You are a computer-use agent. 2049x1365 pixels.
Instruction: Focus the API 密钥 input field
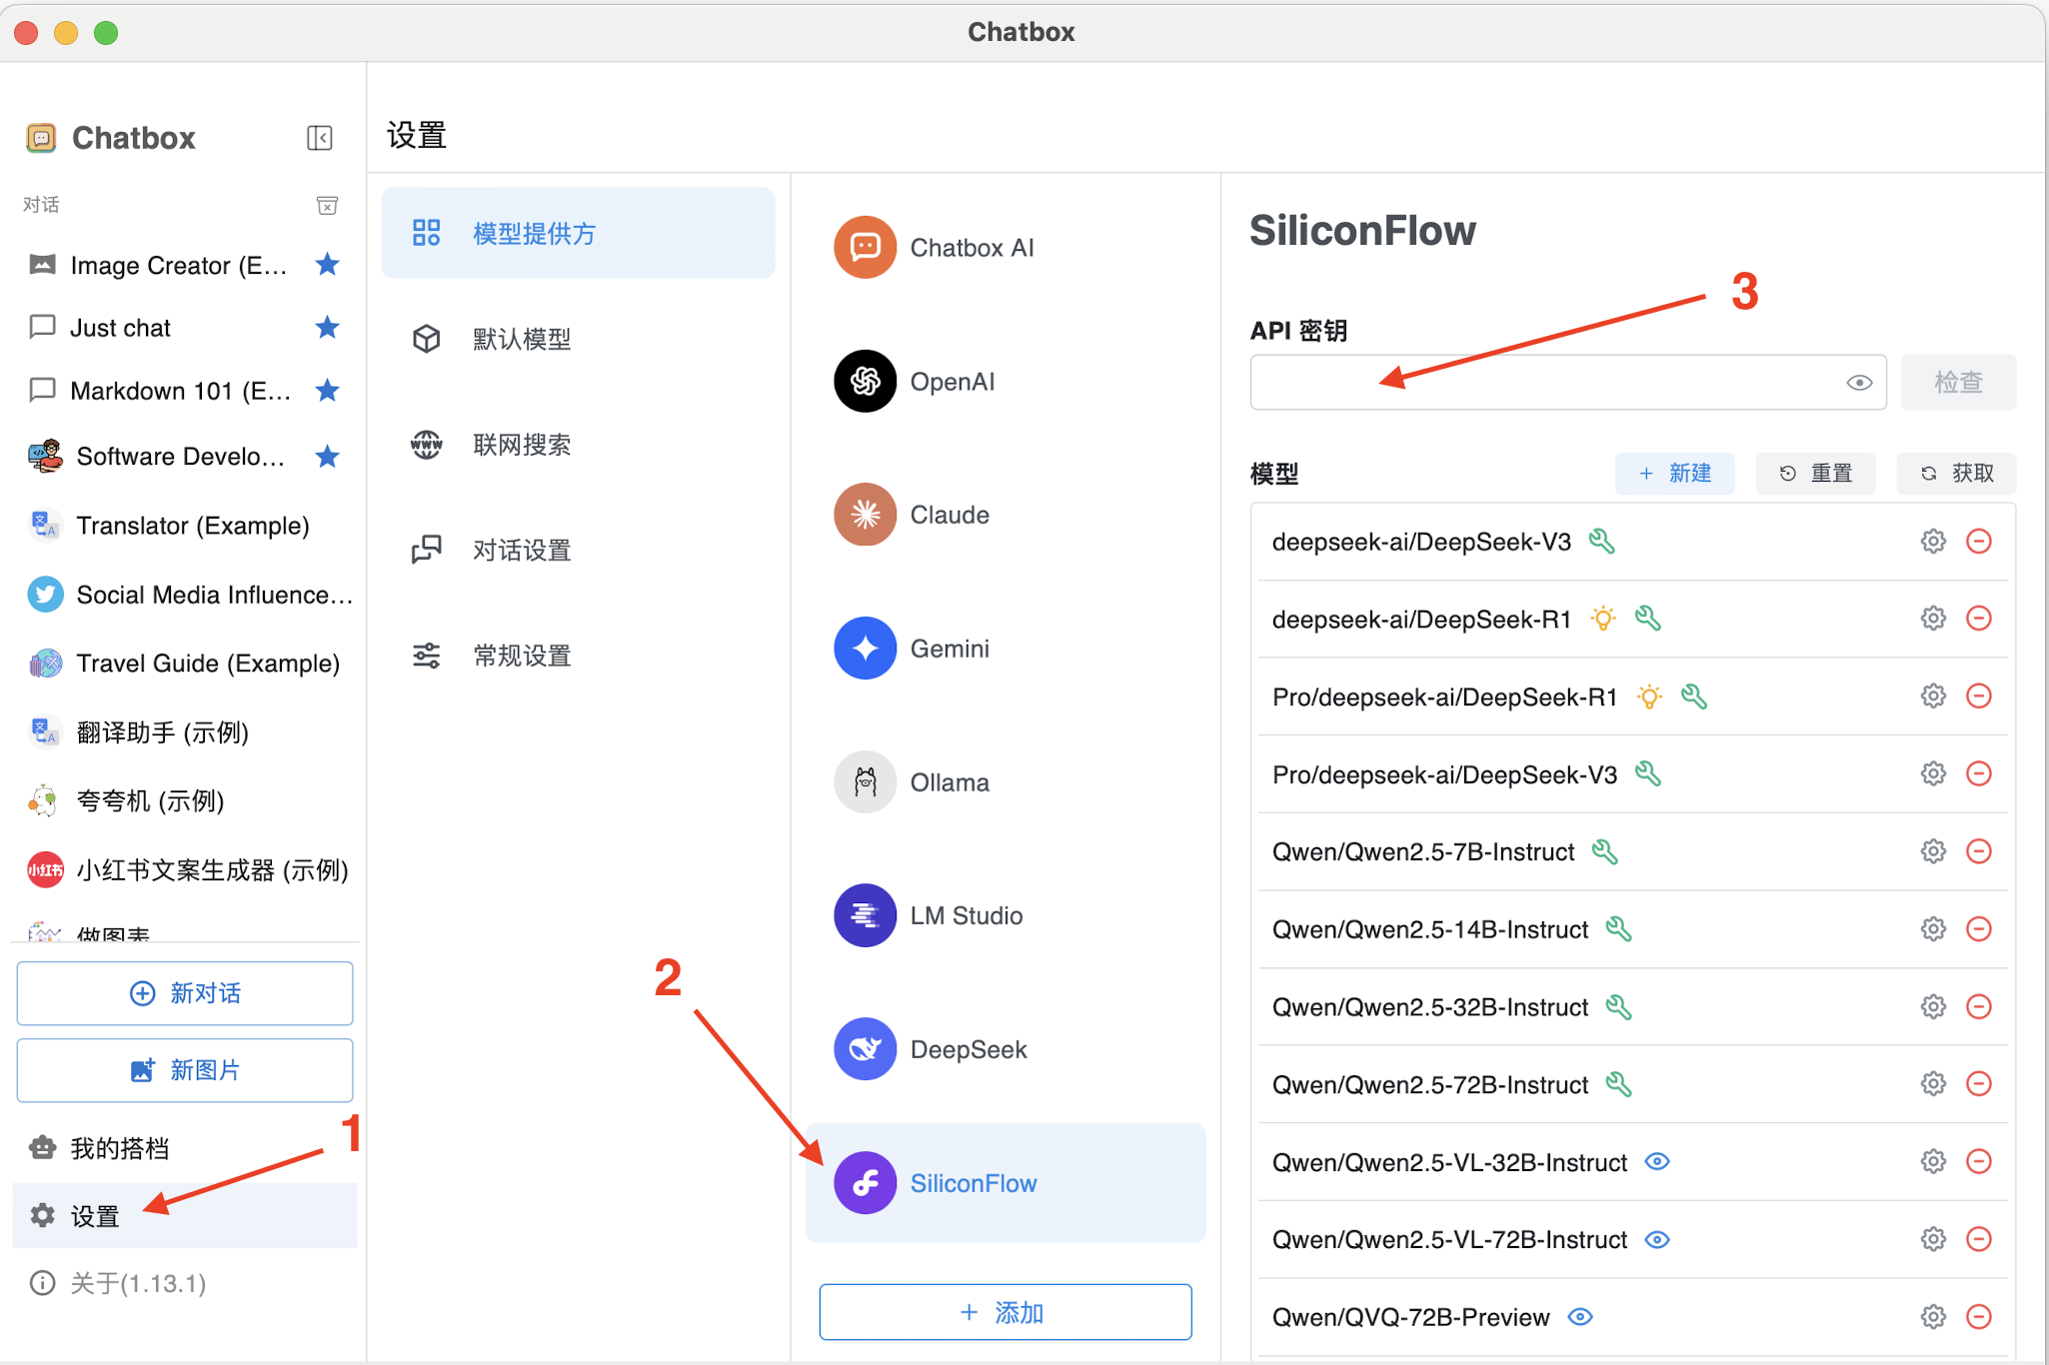1568,382
